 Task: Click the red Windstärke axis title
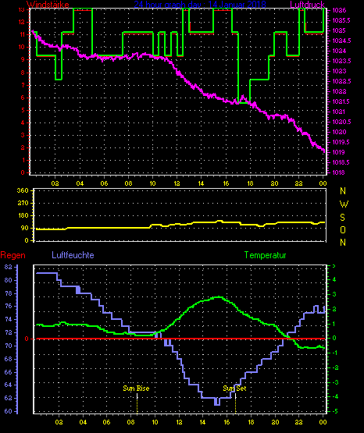click(x=48, y=5)
